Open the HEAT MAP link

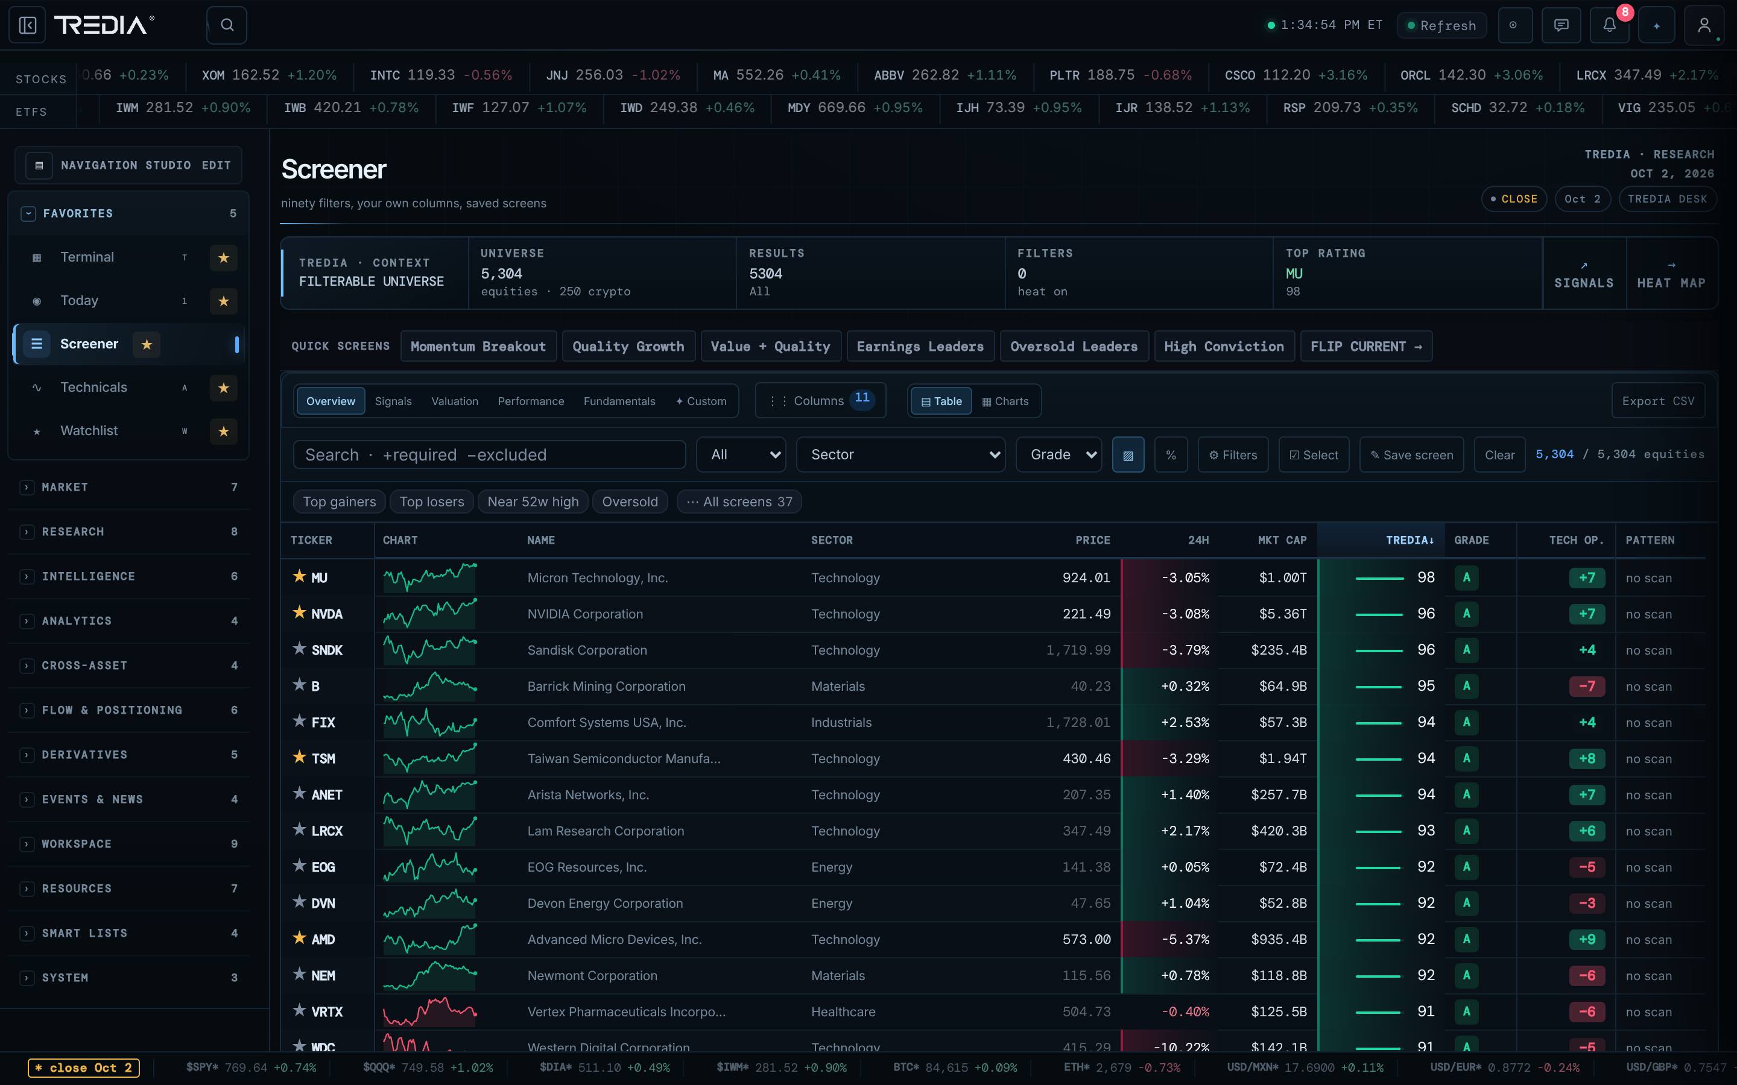tap(1671, 274)
